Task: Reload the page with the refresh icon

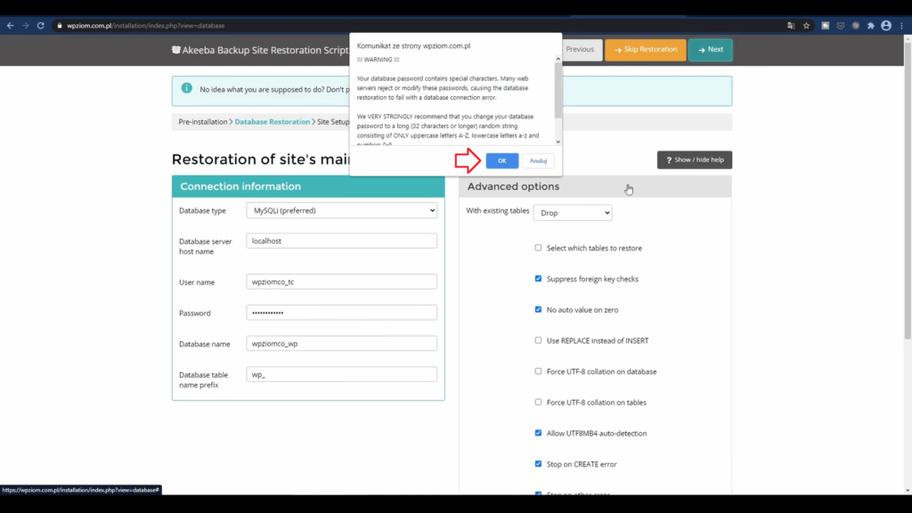Action: pyautogui.click(x=40, y=26)
